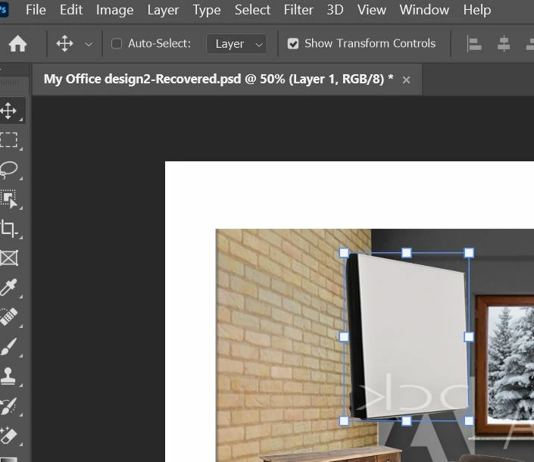534x462 pixels.
Task: Click the top-left transform handle
Action: click(344, 253)
